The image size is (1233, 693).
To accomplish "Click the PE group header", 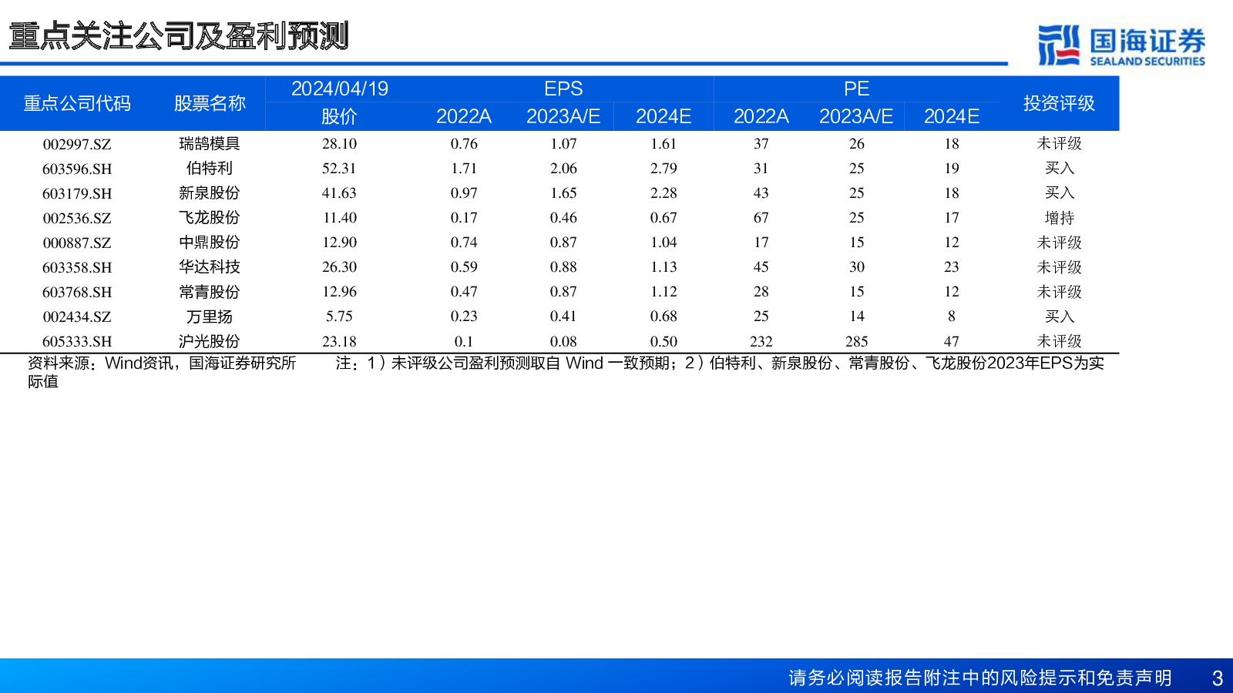I will (856, 89).
